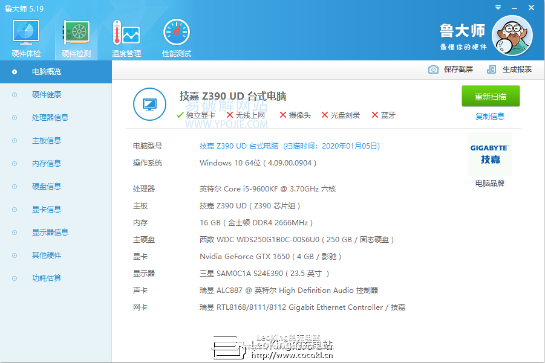
Task: Click the 电脑品牌 label under the logo
Action: pyautogui.click(x=490, y=183)
